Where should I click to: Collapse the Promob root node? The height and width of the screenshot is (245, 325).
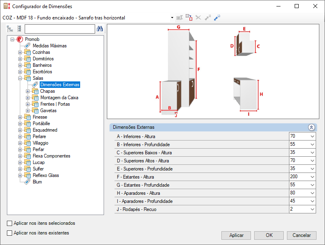(x=13, y=39)
